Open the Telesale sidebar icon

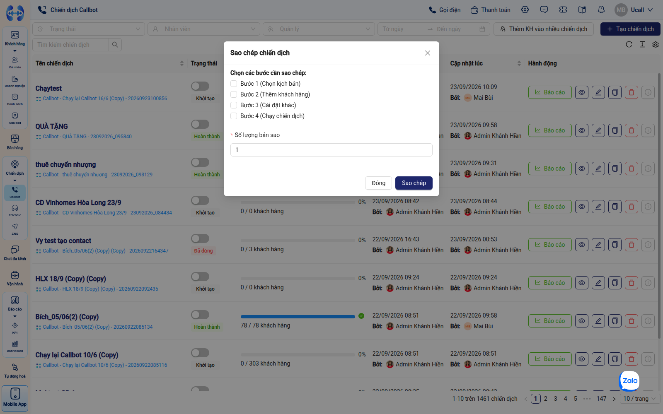[x=15, y=210]
